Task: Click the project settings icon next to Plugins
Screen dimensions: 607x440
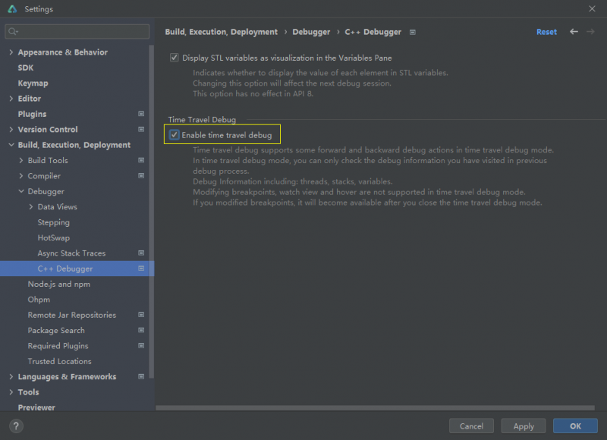Action: pyautogui.click(x=141, y=114)
